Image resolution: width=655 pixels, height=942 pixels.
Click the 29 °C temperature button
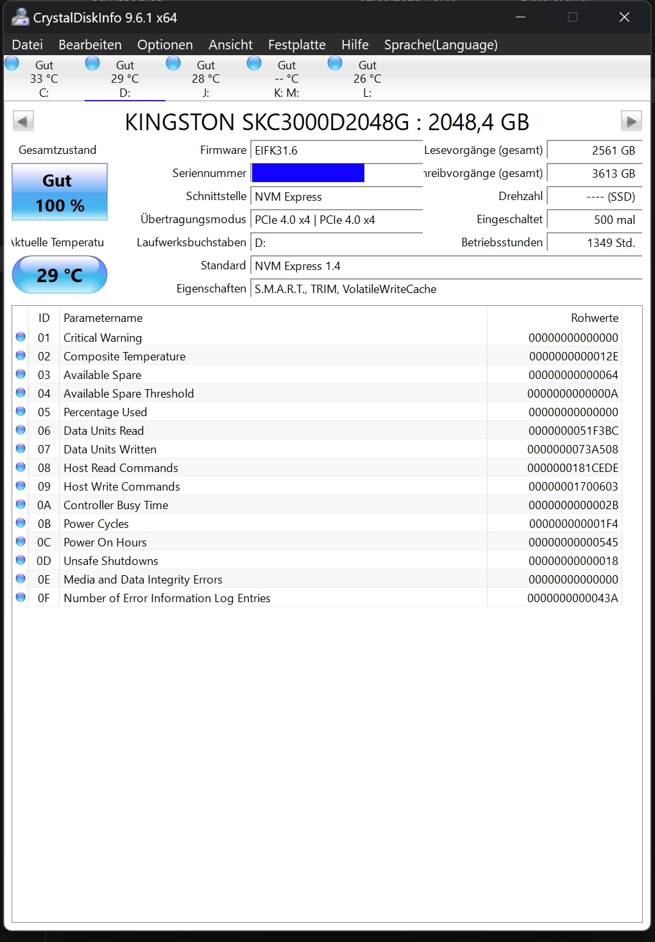60,275
